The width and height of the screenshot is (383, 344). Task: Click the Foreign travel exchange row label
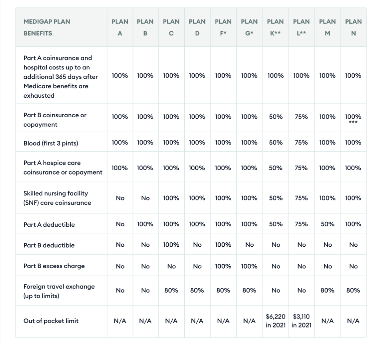(59, 291)
